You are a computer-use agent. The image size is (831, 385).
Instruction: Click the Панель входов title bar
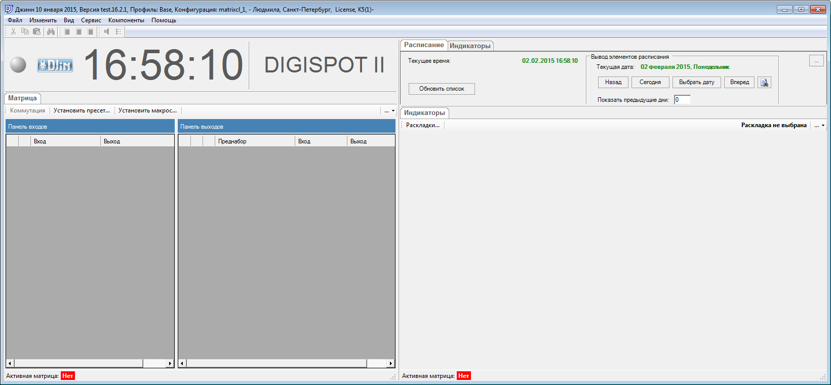coord(90,126)
